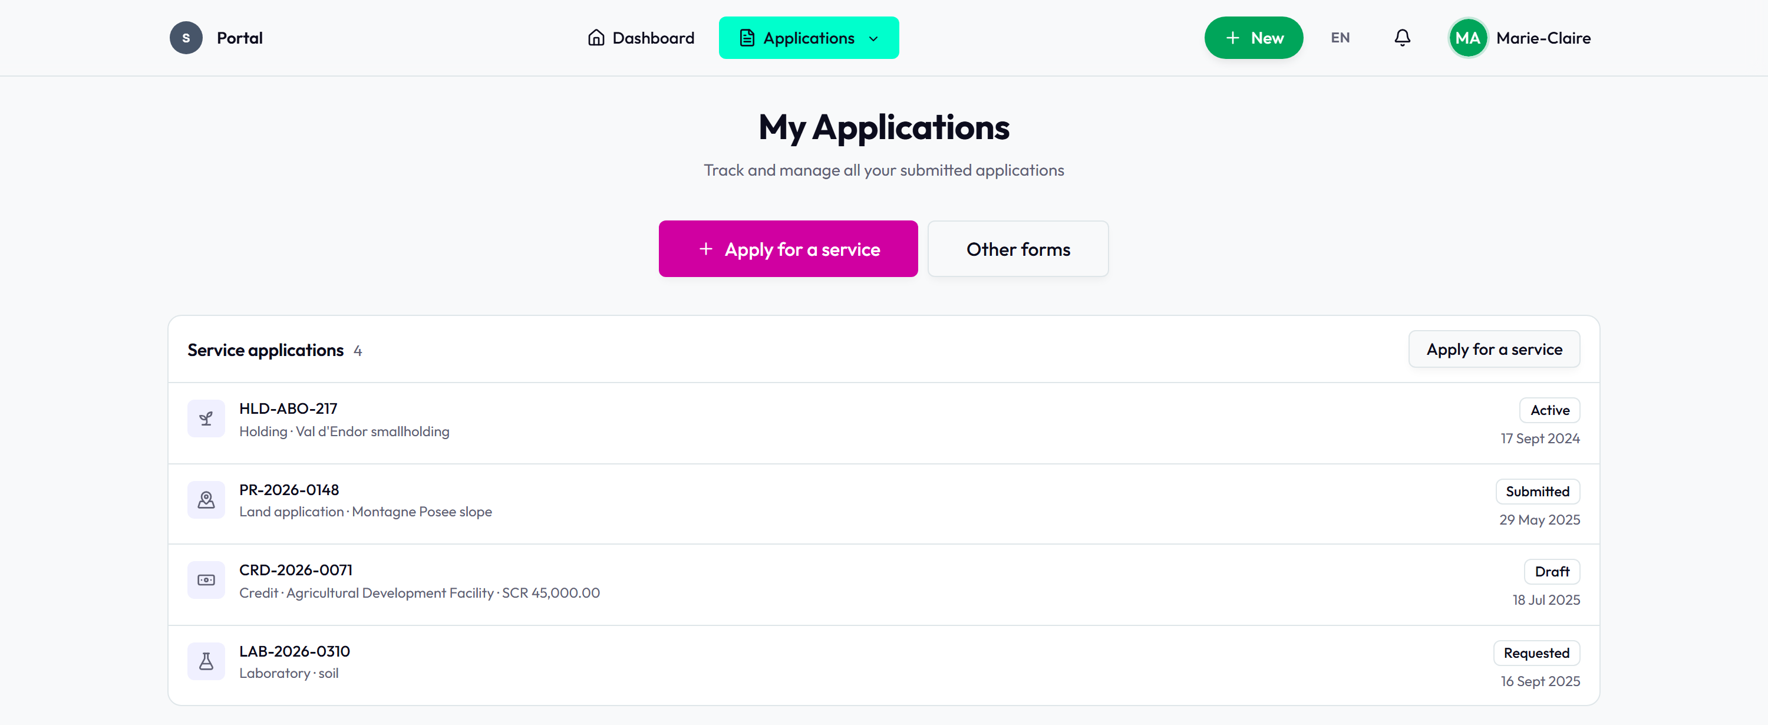Open the Marie-Claire account menu
Image resolution: width=1768 pixels, height=725 pixels.
coord(1519,38)
